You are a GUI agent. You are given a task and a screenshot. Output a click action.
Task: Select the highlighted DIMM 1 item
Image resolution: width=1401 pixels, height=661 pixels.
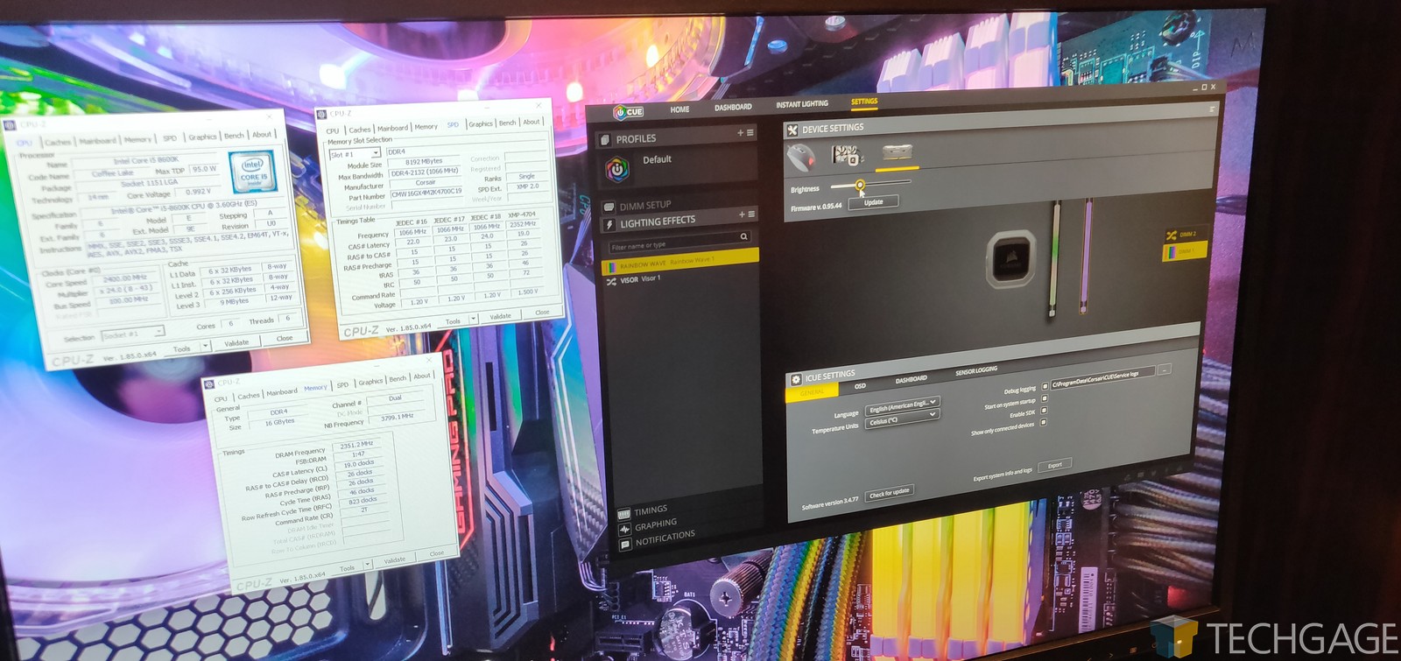coord(1184,252)
